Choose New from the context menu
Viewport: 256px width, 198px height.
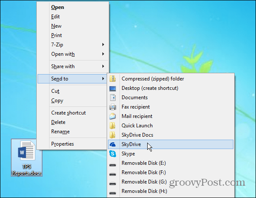click(73, 26)
